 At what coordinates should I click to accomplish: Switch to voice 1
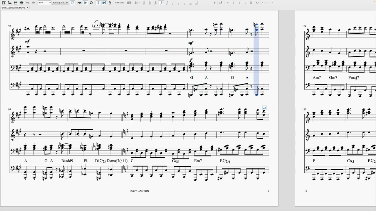coord(263,3)
